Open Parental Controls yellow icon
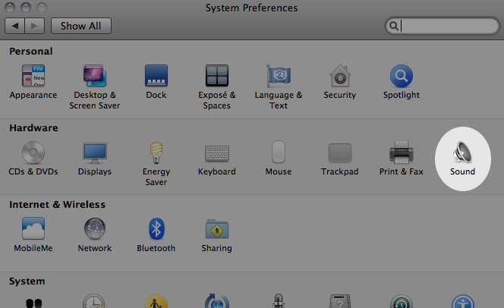 pyautogui.click(x=156, y=301)
